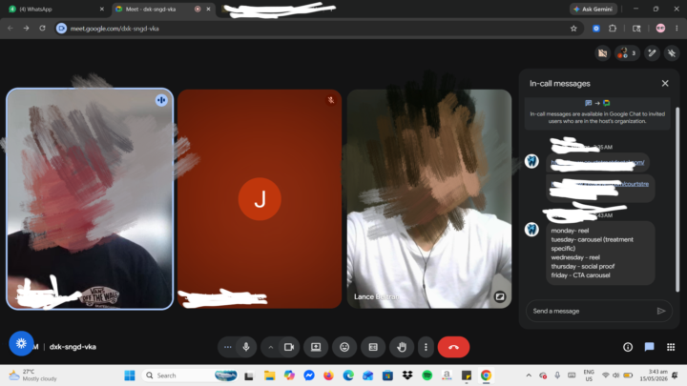Open the participants list showing 3
The height and width of the screenshot is (386, 687).
pos(627,53)
